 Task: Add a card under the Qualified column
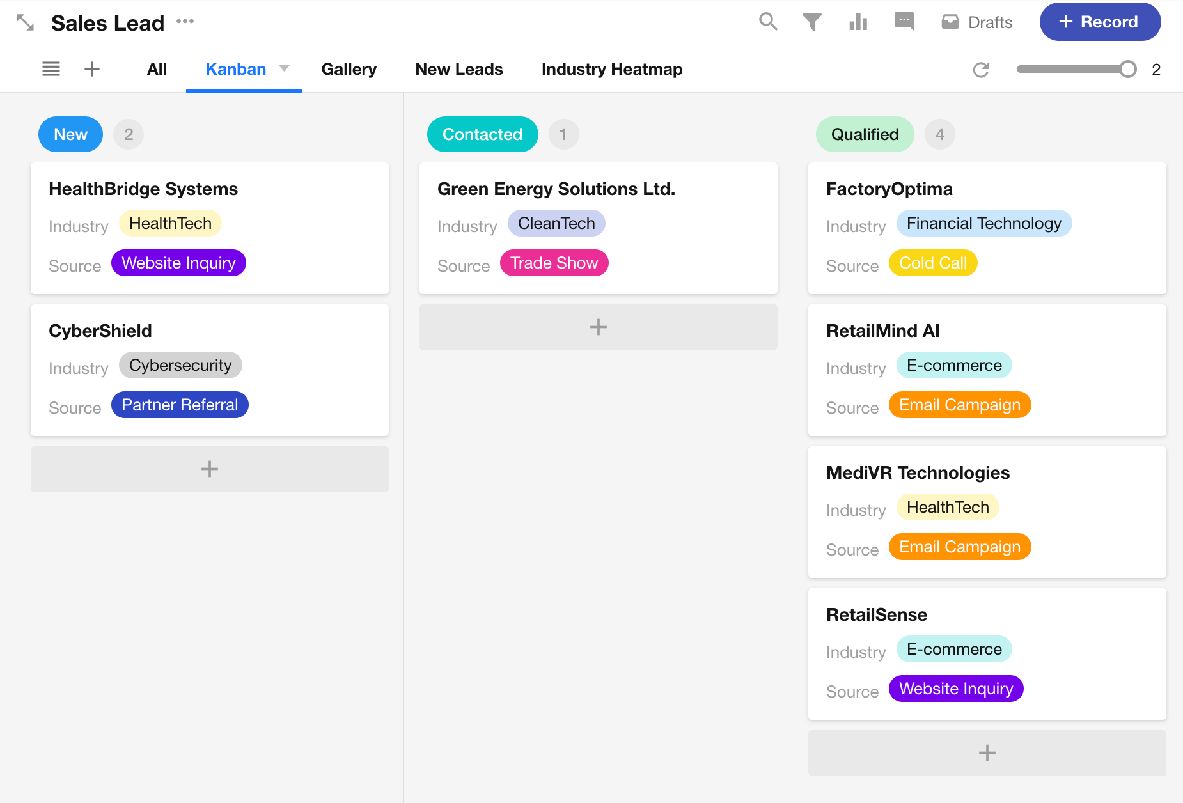(x=987, y=753)
